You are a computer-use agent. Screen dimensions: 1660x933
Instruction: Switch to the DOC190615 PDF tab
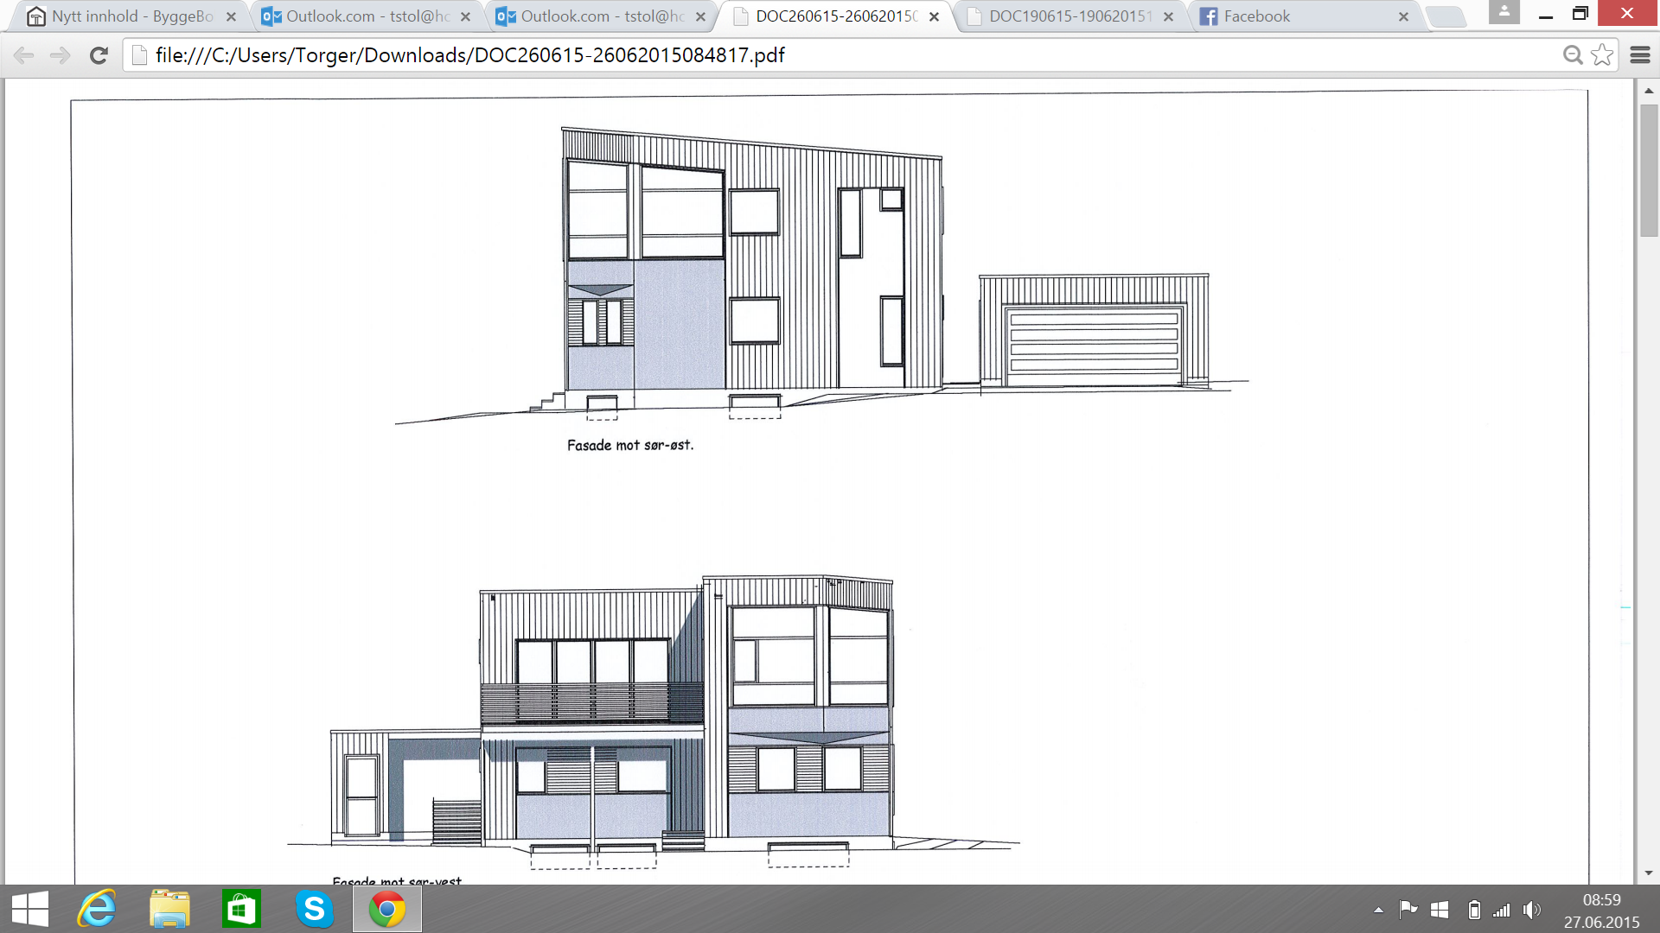1068,16
